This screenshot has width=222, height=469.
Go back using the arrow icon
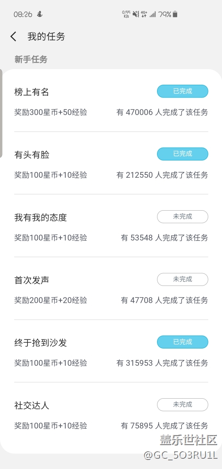tap(13, 37)
